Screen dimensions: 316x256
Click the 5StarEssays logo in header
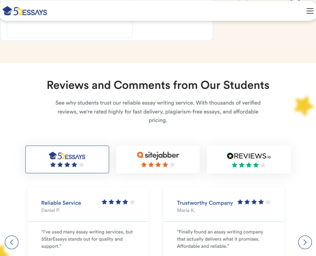click(x=25, y=11)
